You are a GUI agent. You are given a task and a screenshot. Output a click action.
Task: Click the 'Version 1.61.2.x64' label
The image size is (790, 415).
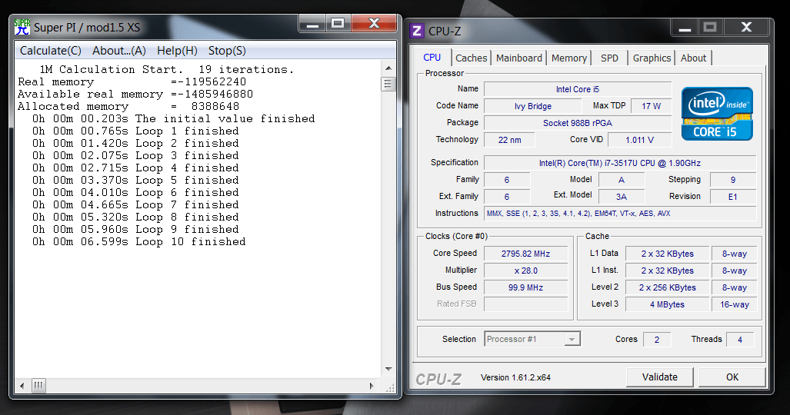515,377
